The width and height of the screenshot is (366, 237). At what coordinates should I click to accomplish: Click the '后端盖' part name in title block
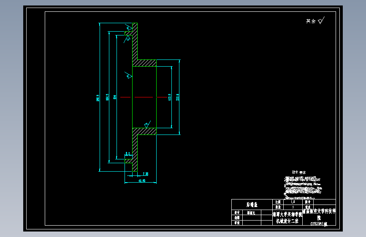tap(252, 205)
